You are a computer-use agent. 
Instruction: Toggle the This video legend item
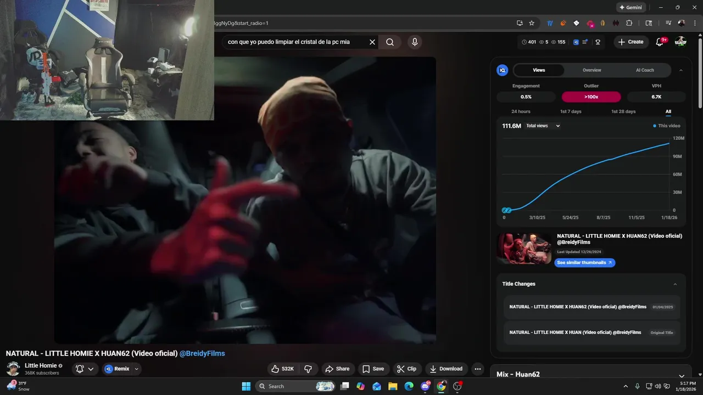pos(666,126)
